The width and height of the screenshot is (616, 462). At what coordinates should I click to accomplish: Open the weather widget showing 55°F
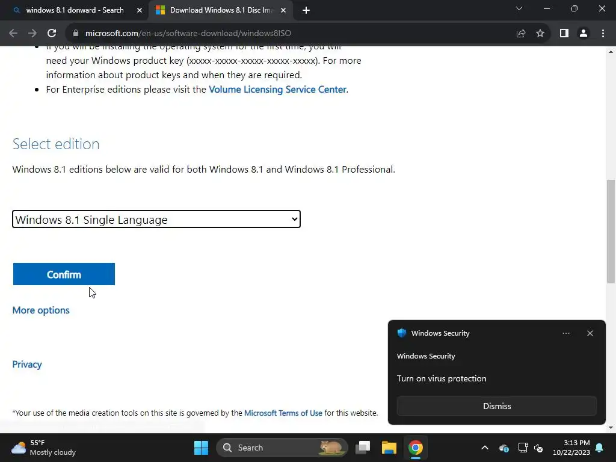pyautogui.click(x=43, y=448)
